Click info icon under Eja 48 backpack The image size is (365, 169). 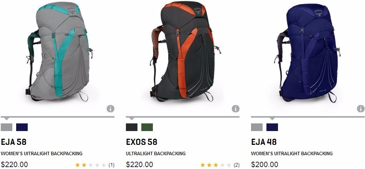pyautogui.click(x=361, y=108)
